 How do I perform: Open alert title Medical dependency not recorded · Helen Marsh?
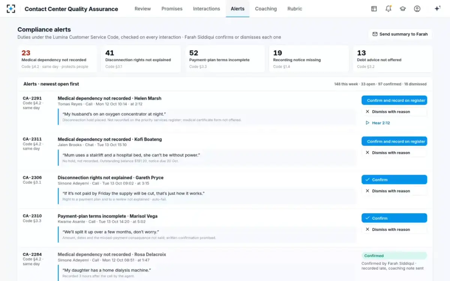pyautogui.click(x=109, y=98)
